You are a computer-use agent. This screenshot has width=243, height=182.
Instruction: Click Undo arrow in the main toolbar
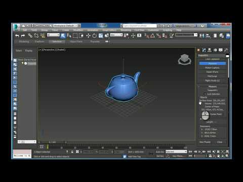(17, 35)
